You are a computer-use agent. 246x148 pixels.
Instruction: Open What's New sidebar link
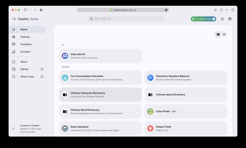27,77
